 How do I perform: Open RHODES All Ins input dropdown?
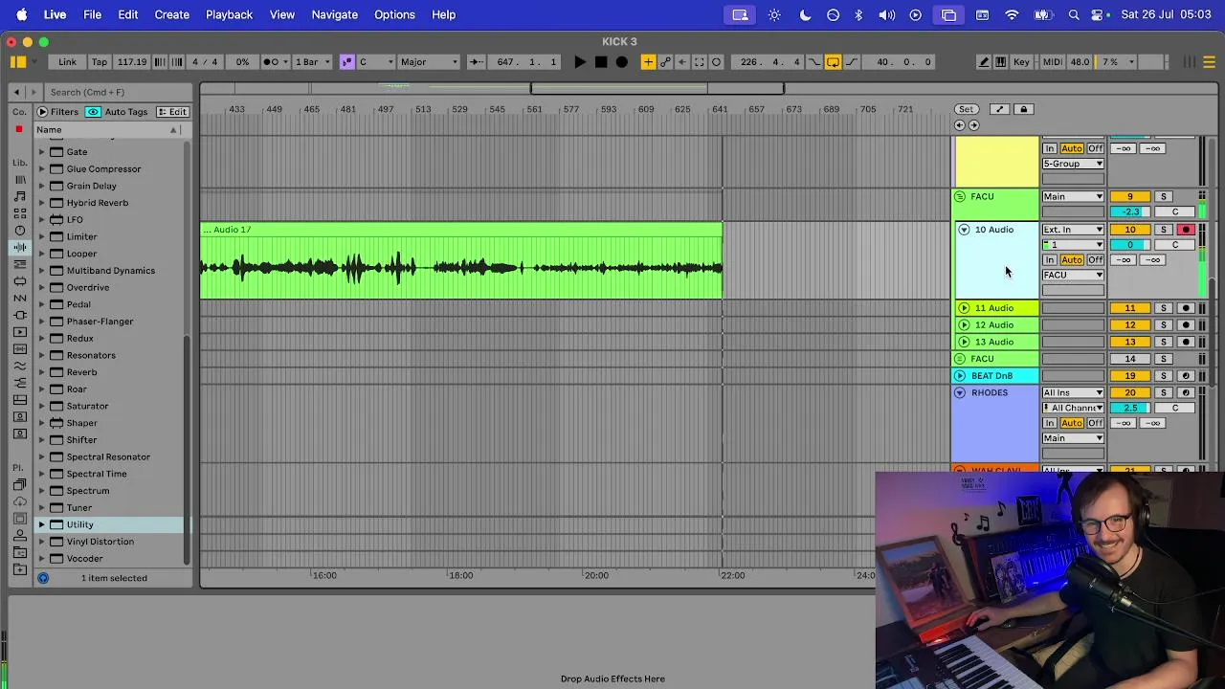1073,393
